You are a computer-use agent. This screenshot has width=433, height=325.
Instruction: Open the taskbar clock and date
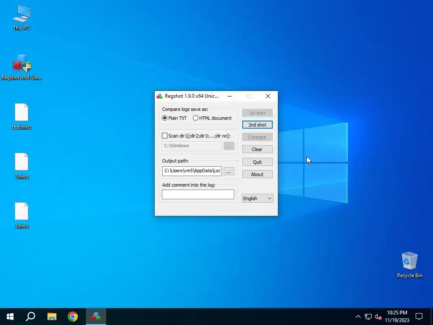tap(397, 317)
